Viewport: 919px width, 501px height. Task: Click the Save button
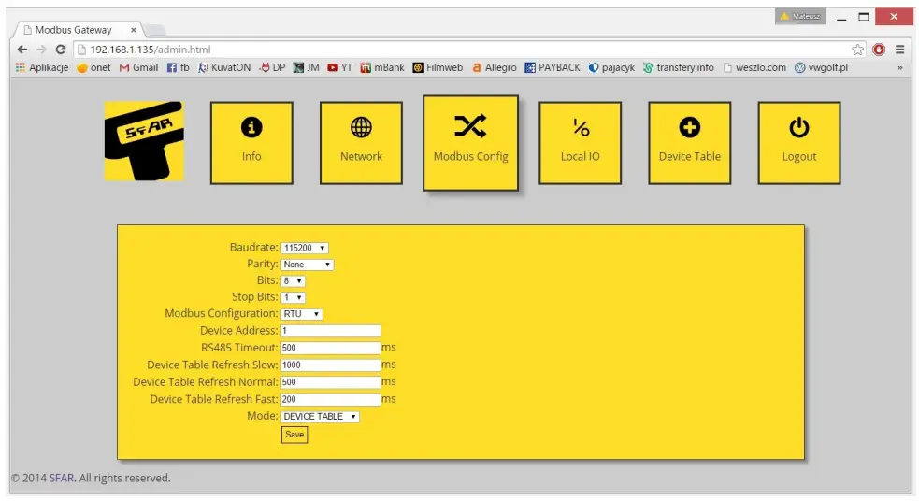click(294, 435)
